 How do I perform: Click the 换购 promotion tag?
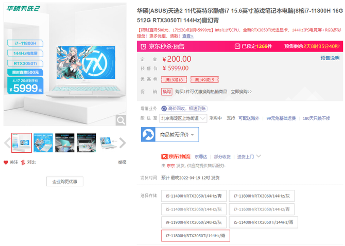pyautogui.click(x=166, y=92)
